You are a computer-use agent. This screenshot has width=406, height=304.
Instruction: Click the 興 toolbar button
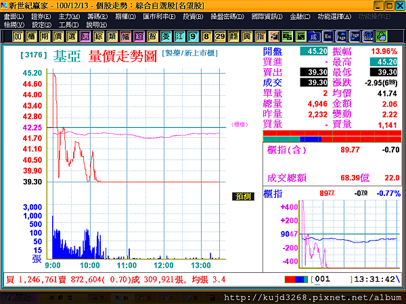(x=247, y=36)
